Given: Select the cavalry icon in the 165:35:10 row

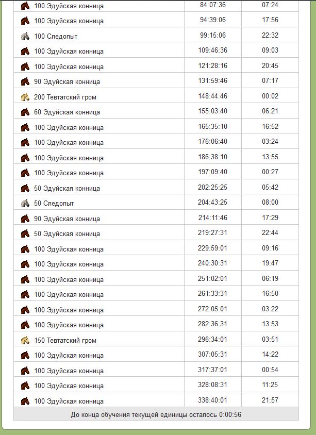Looking at the screenshot, I should pos(25,127).
